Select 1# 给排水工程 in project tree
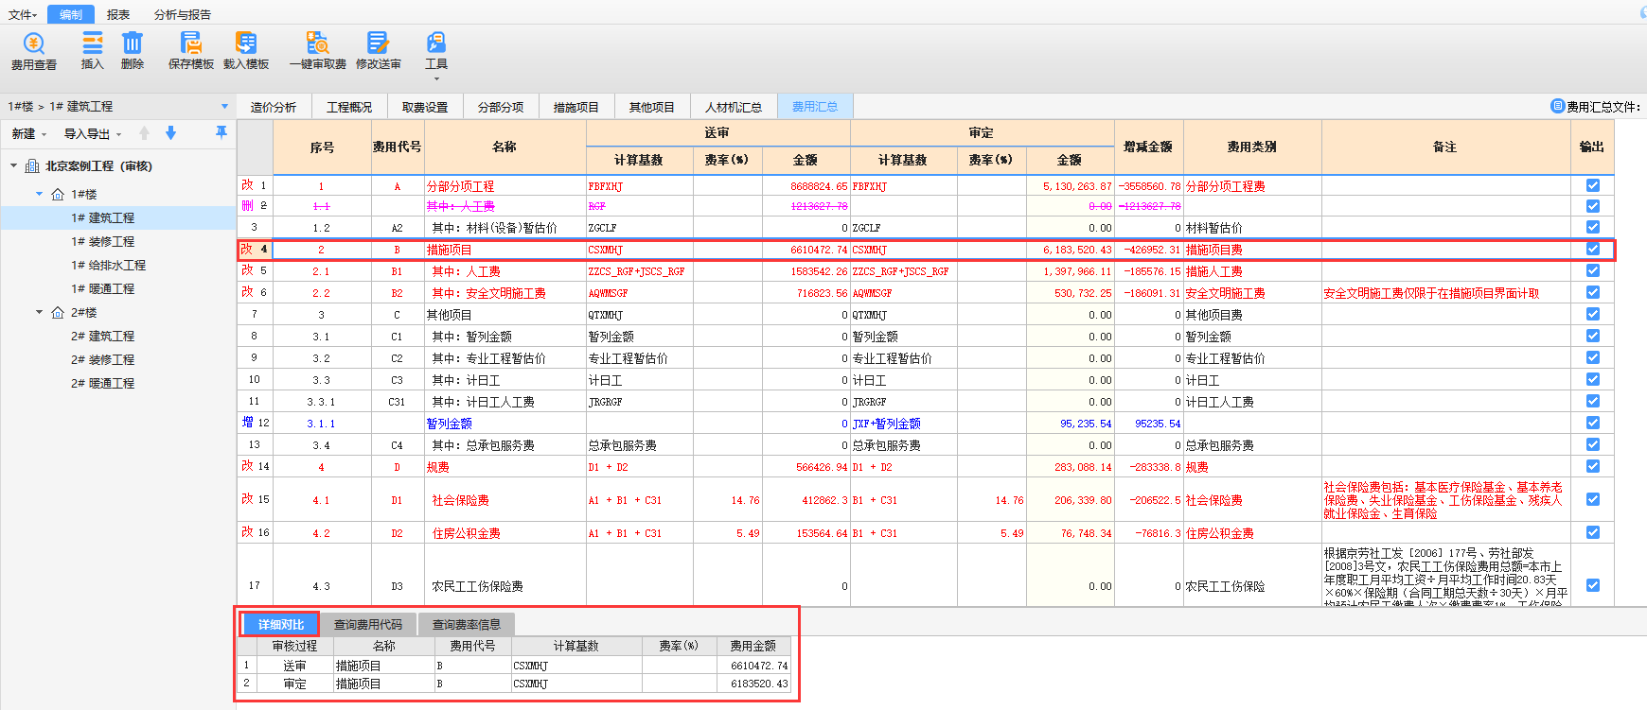The width and height of the screenshot is (1647, 710). click(x=108, y=265)
